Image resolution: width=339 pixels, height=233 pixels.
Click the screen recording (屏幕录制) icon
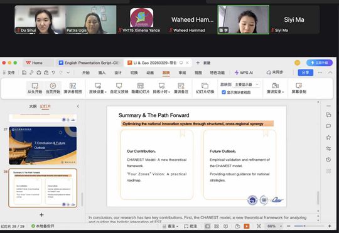(299, 86)
